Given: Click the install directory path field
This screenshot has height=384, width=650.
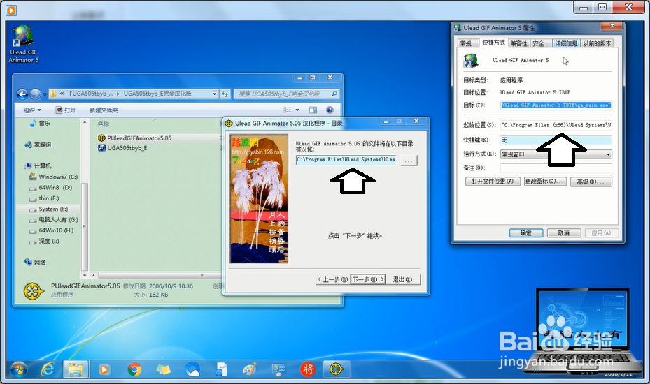Looking at the screenshot, I should tap(346, 160).
